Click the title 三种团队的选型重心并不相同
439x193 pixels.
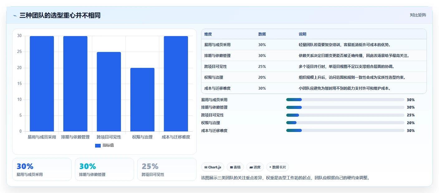pos(60,15)
